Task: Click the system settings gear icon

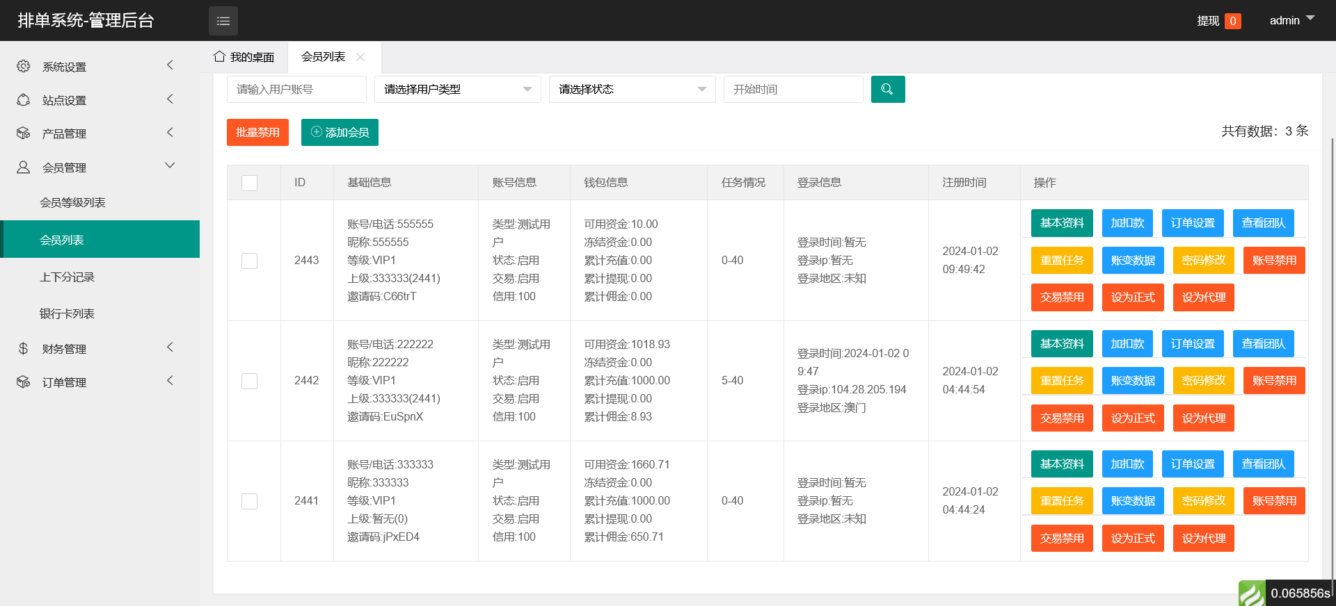Action: [x=24, y=66]
